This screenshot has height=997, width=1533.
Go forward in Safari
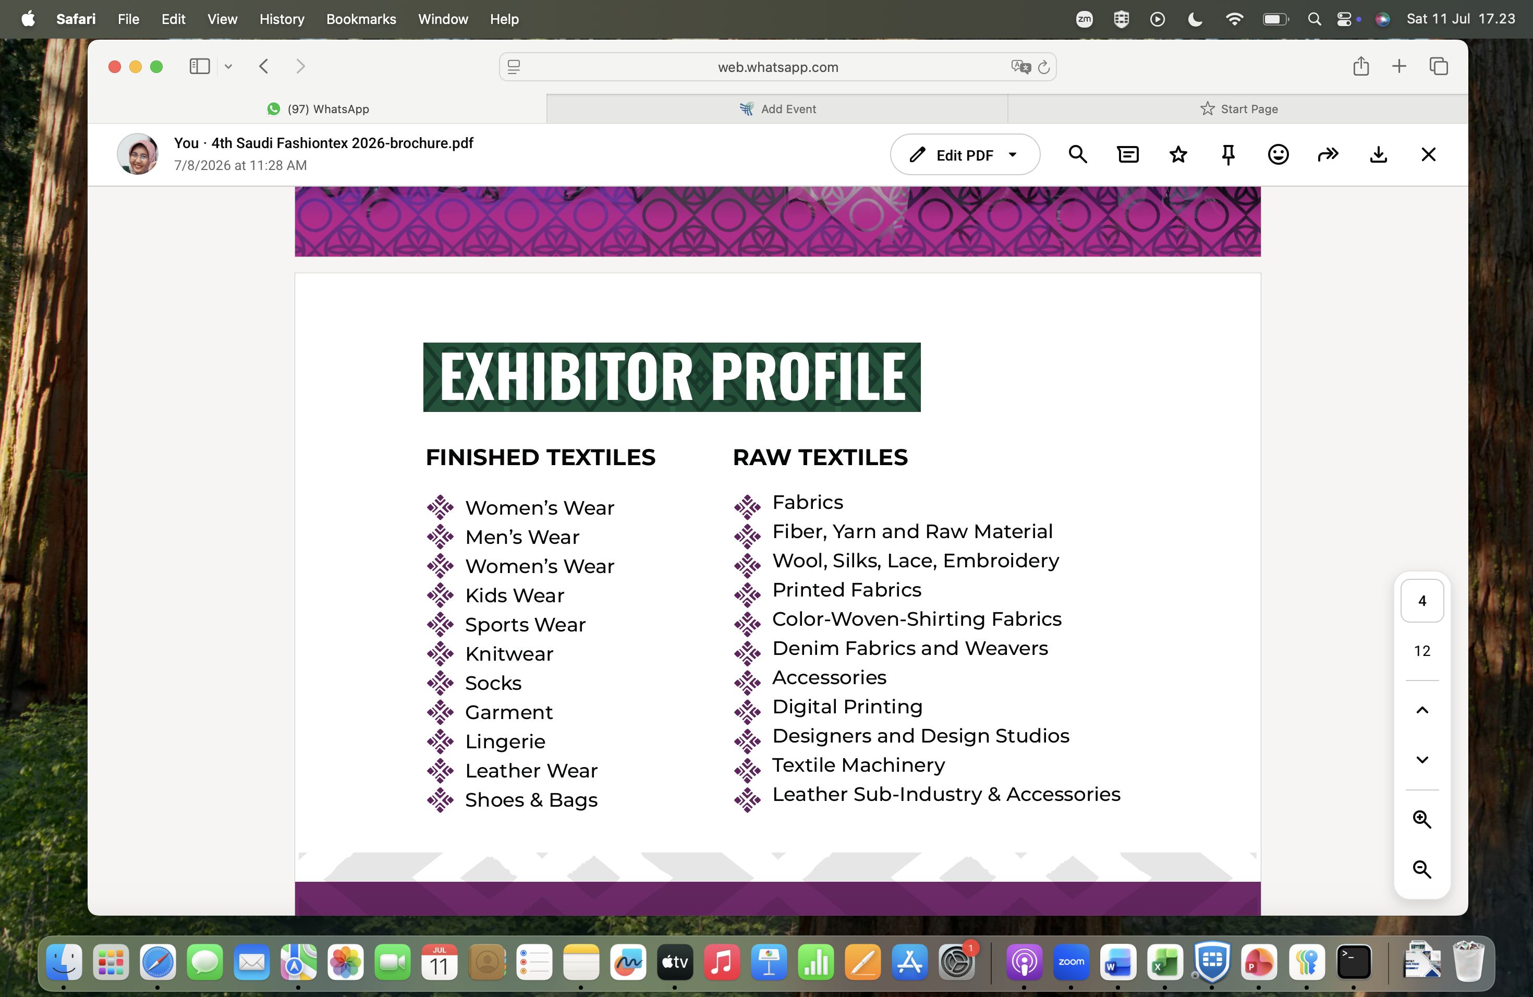coord(300,66)
